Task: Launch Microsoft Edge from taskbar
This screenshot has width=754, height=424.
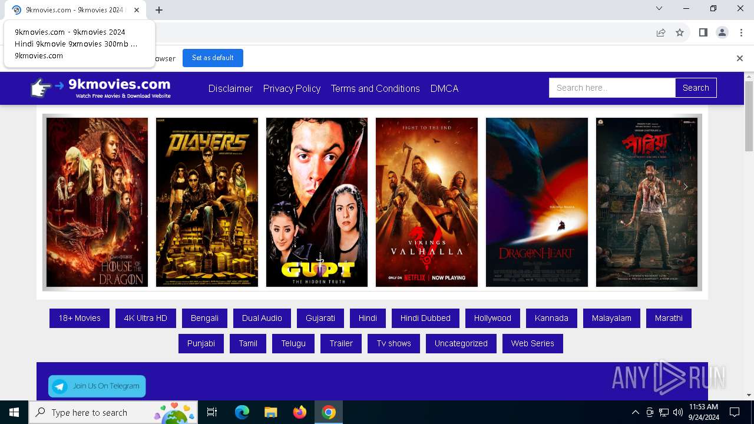Action: click(x=242, y=412)
